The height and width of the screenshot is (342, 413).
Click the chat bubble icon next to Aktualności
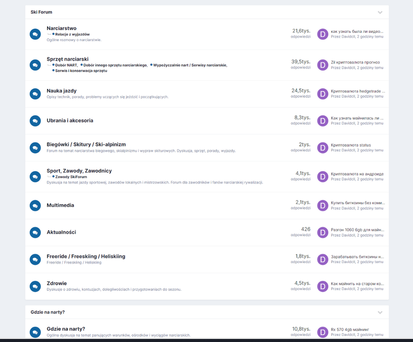(x=35, y=233)
